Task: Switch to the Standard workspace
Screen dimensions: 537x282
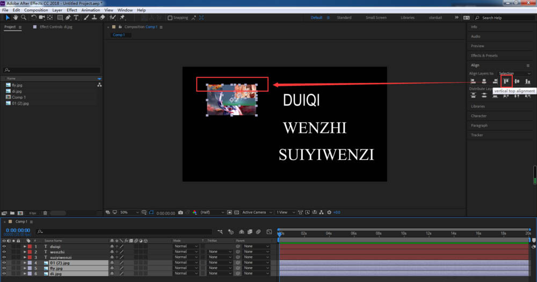Action: [344, 18]
